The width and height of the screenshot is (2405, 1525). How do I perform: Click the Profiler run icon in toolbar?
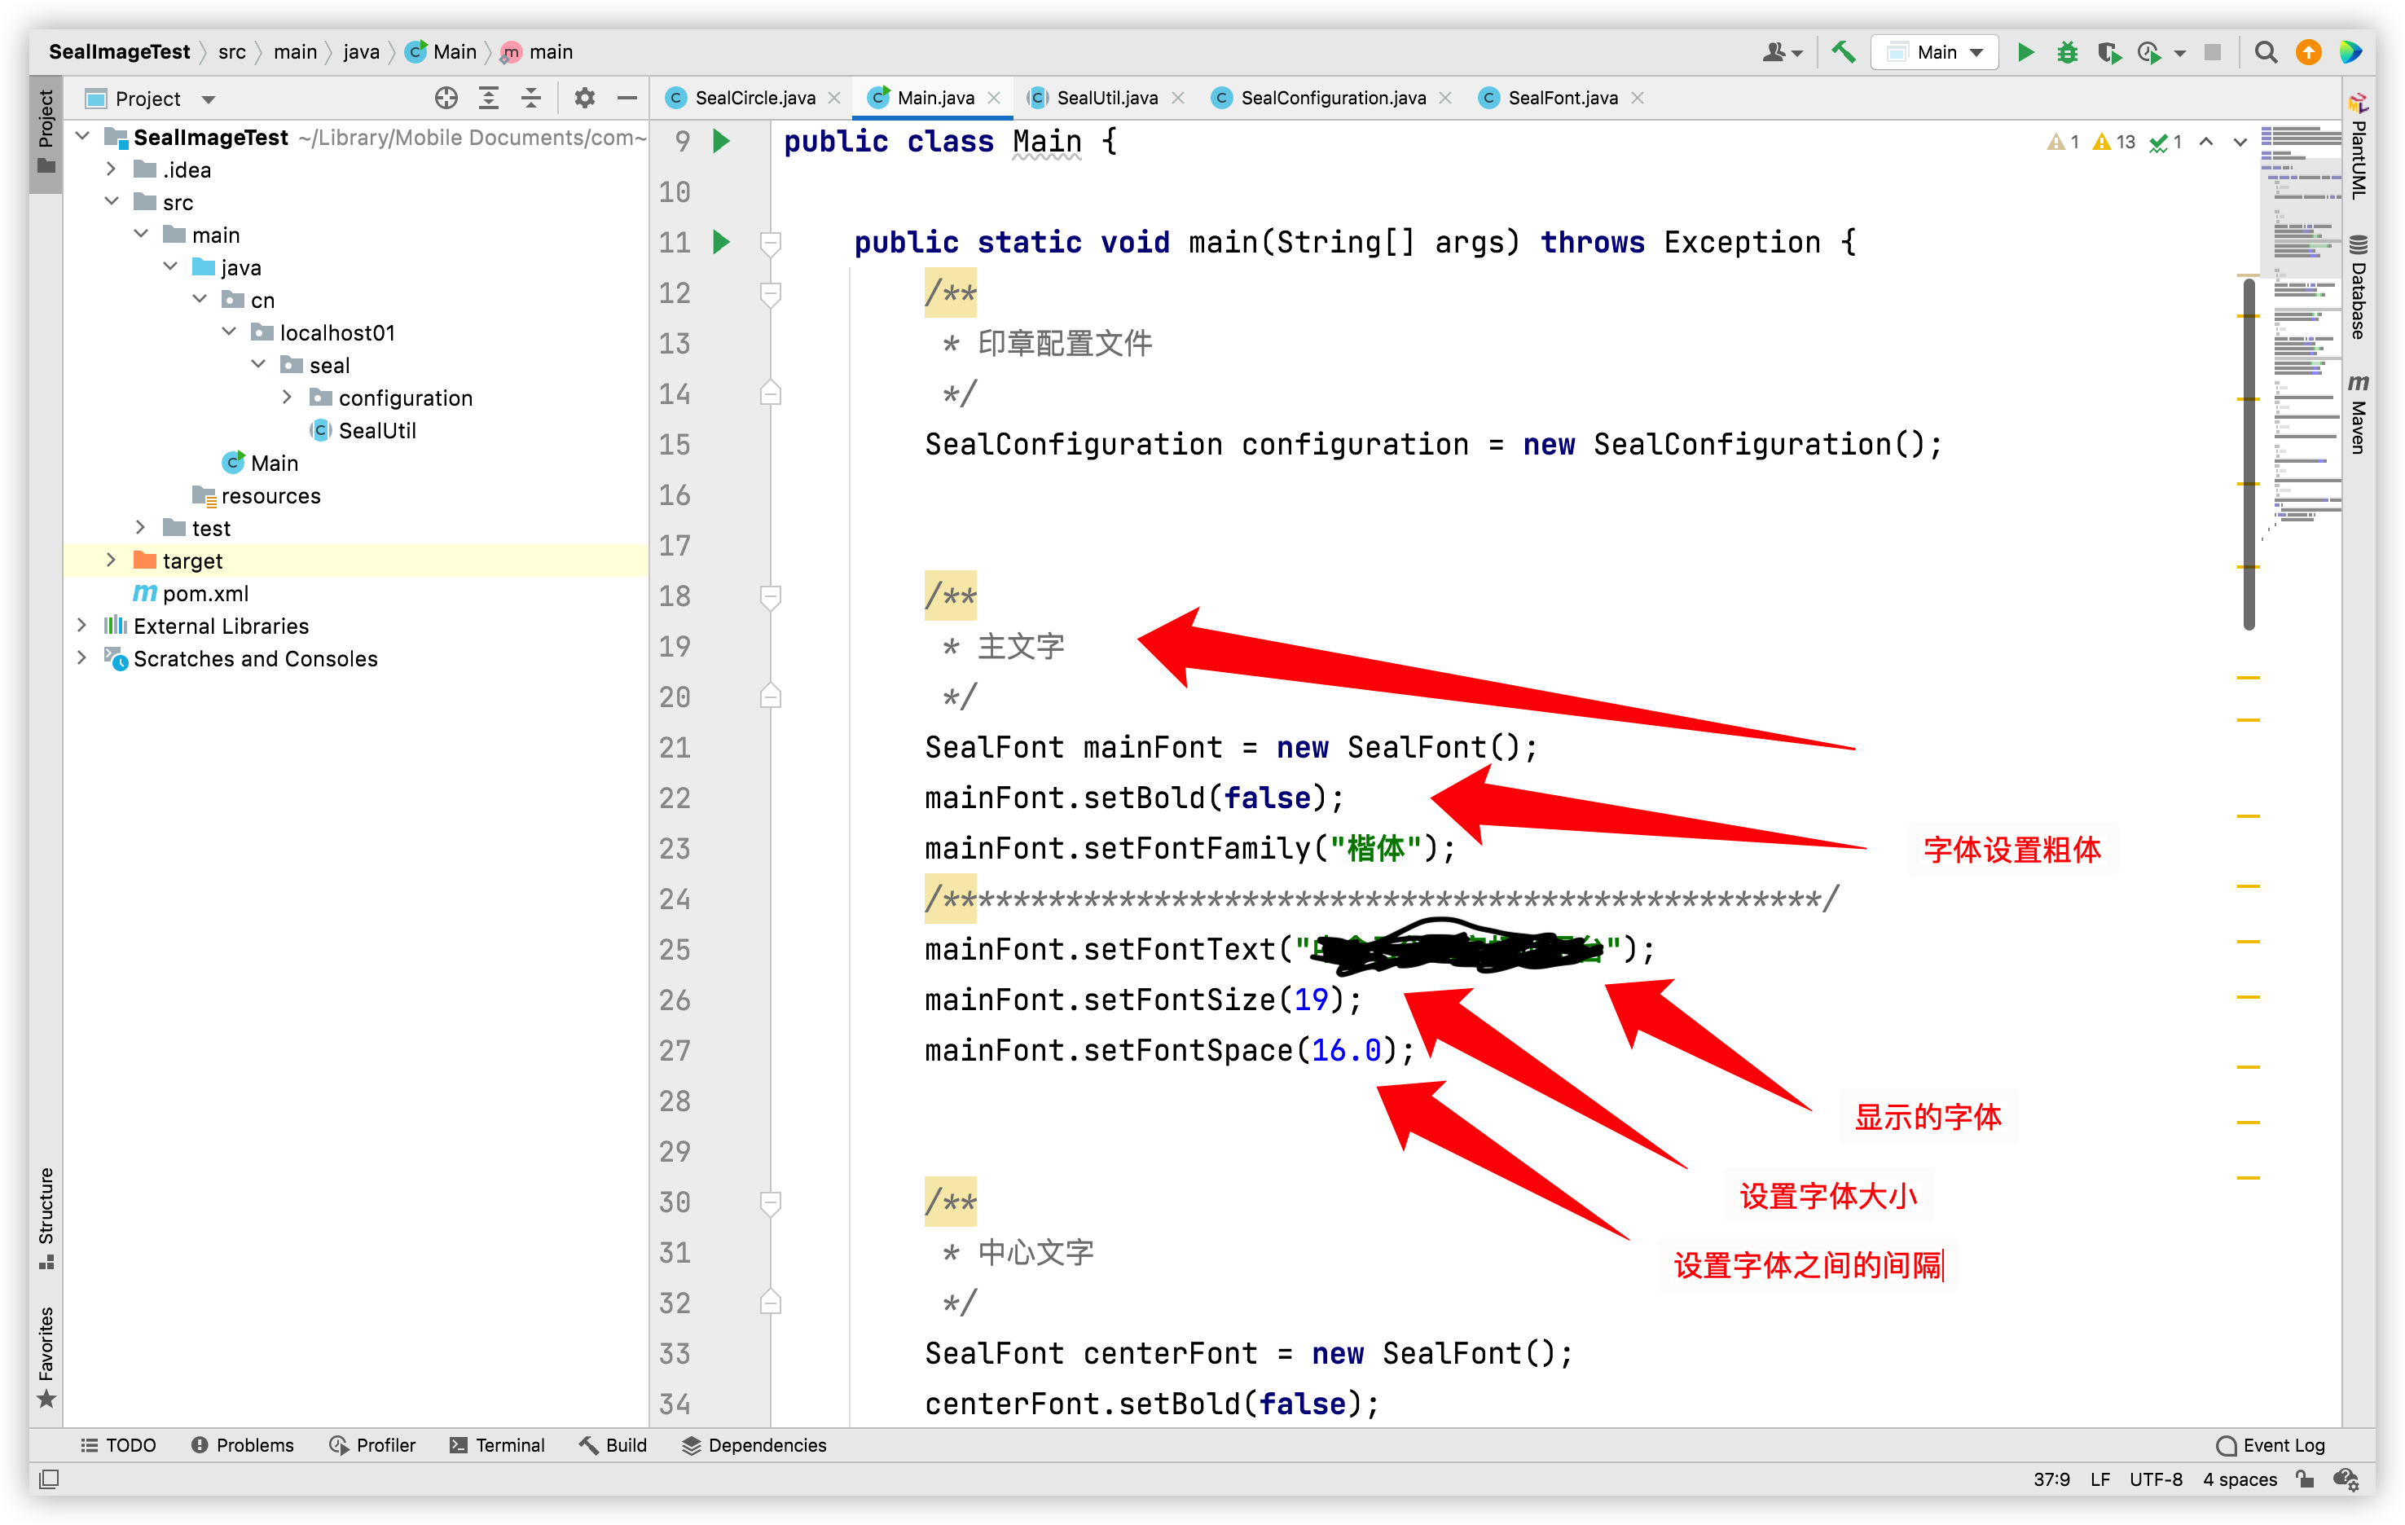2149,52
